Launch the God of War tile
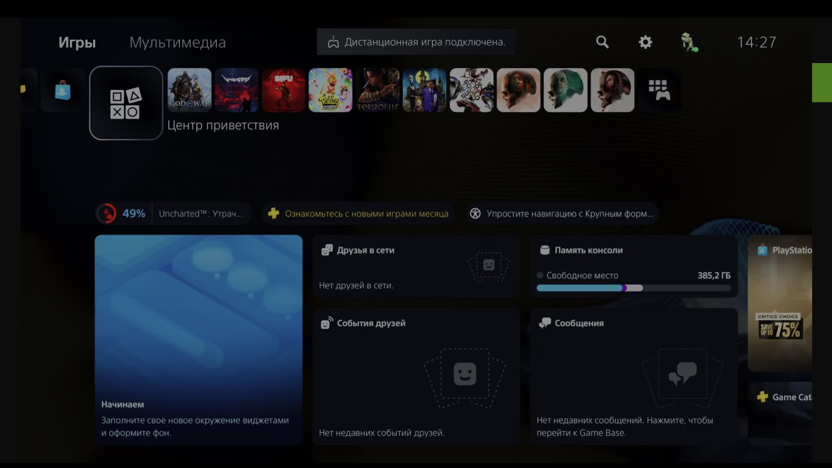The width and height of the screenshot is (832, 468). 189,90
